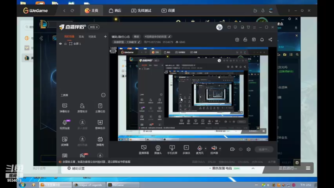Switch to 我的场景 tab

(69, 37)
